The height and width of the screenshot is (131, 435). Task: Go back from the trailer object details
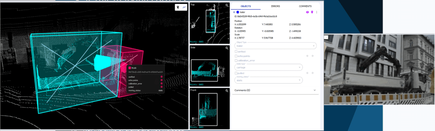pyautogui.click(x=234, y=12)
